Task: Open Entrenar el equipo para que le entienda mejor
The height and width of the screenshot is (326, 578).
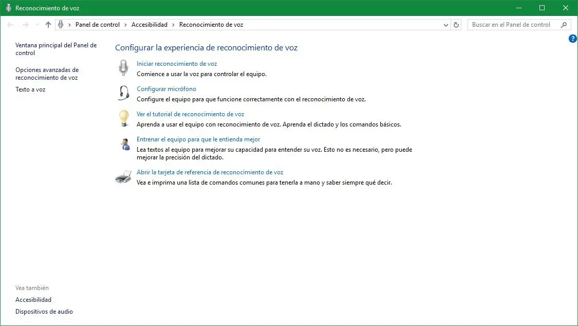Action: coord(198,139)
